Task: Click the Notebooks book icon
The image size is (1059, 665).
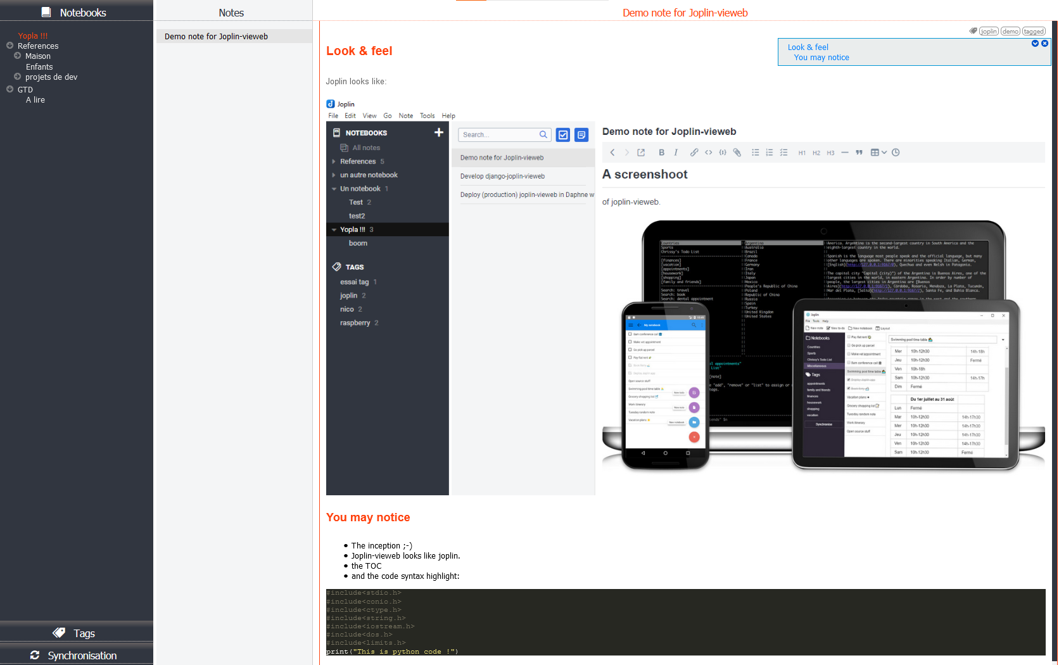Action: point(46,12)
